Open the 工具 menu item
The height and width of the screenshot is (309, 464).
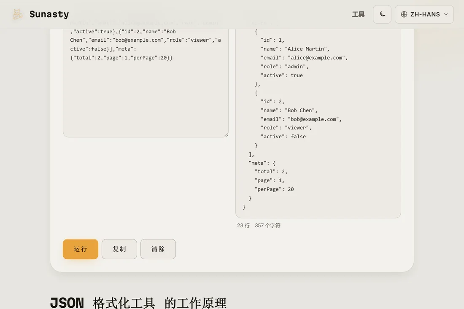tap(358, 14)
